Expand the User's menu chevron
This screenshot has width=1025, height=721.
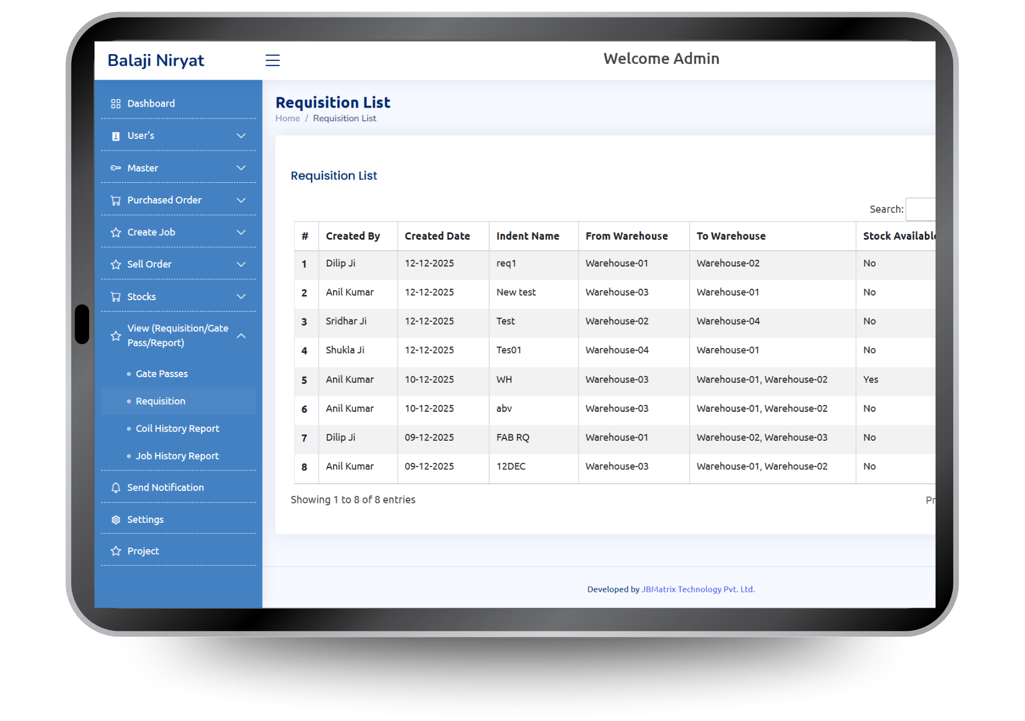coord(241,136)
